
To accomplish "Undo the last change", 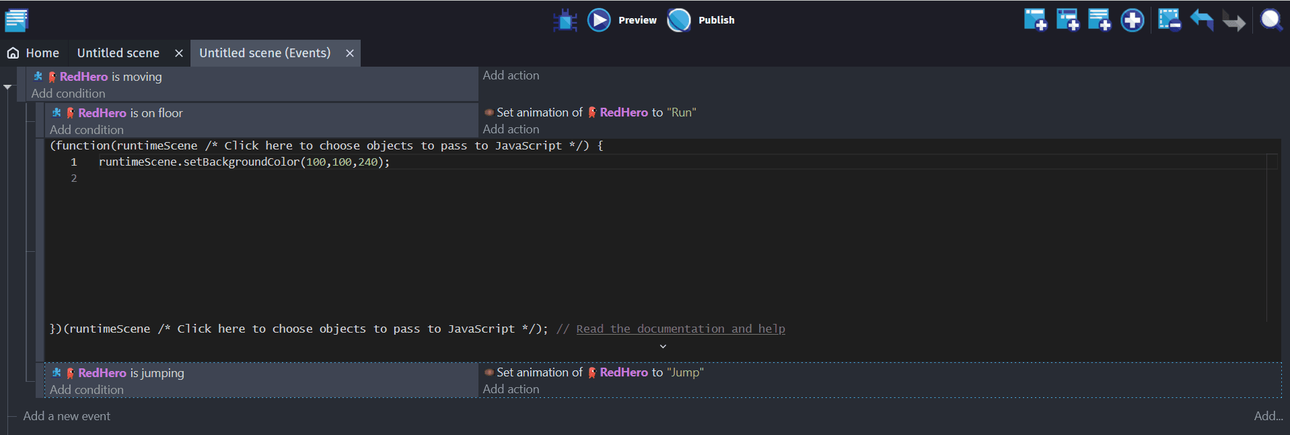I will [1202, 20].
